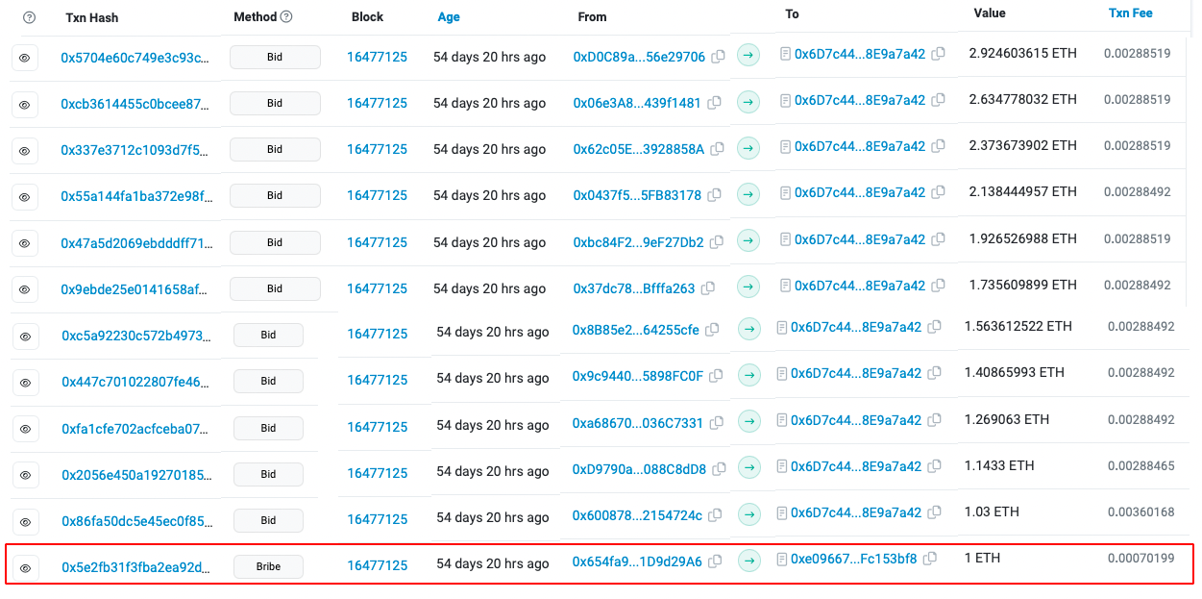
Task: Click the help icon in table header
Action: coord(29,17)
